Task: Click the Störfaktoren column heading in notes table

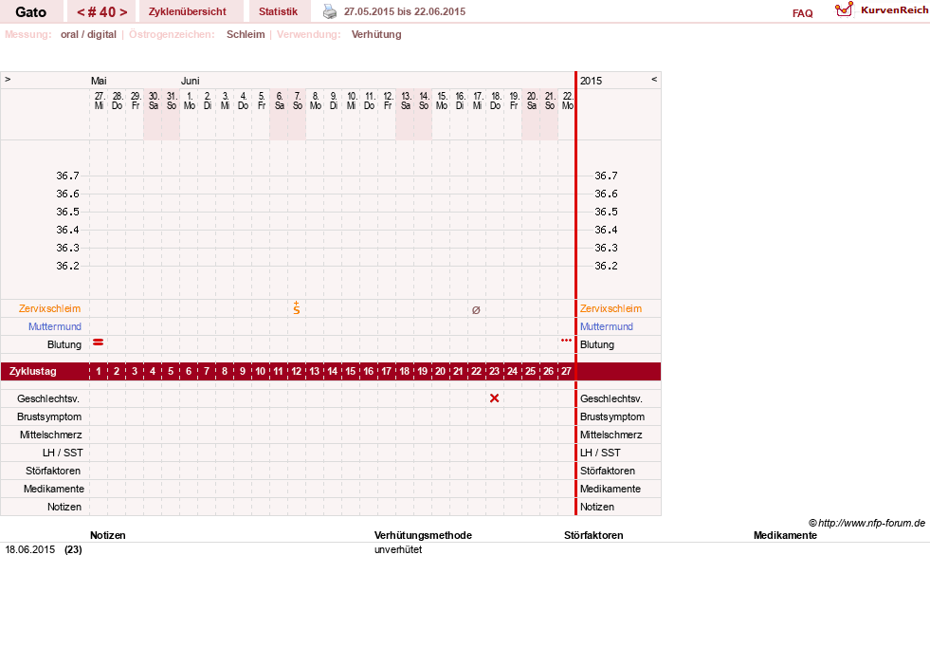Action: click(593, 535)
